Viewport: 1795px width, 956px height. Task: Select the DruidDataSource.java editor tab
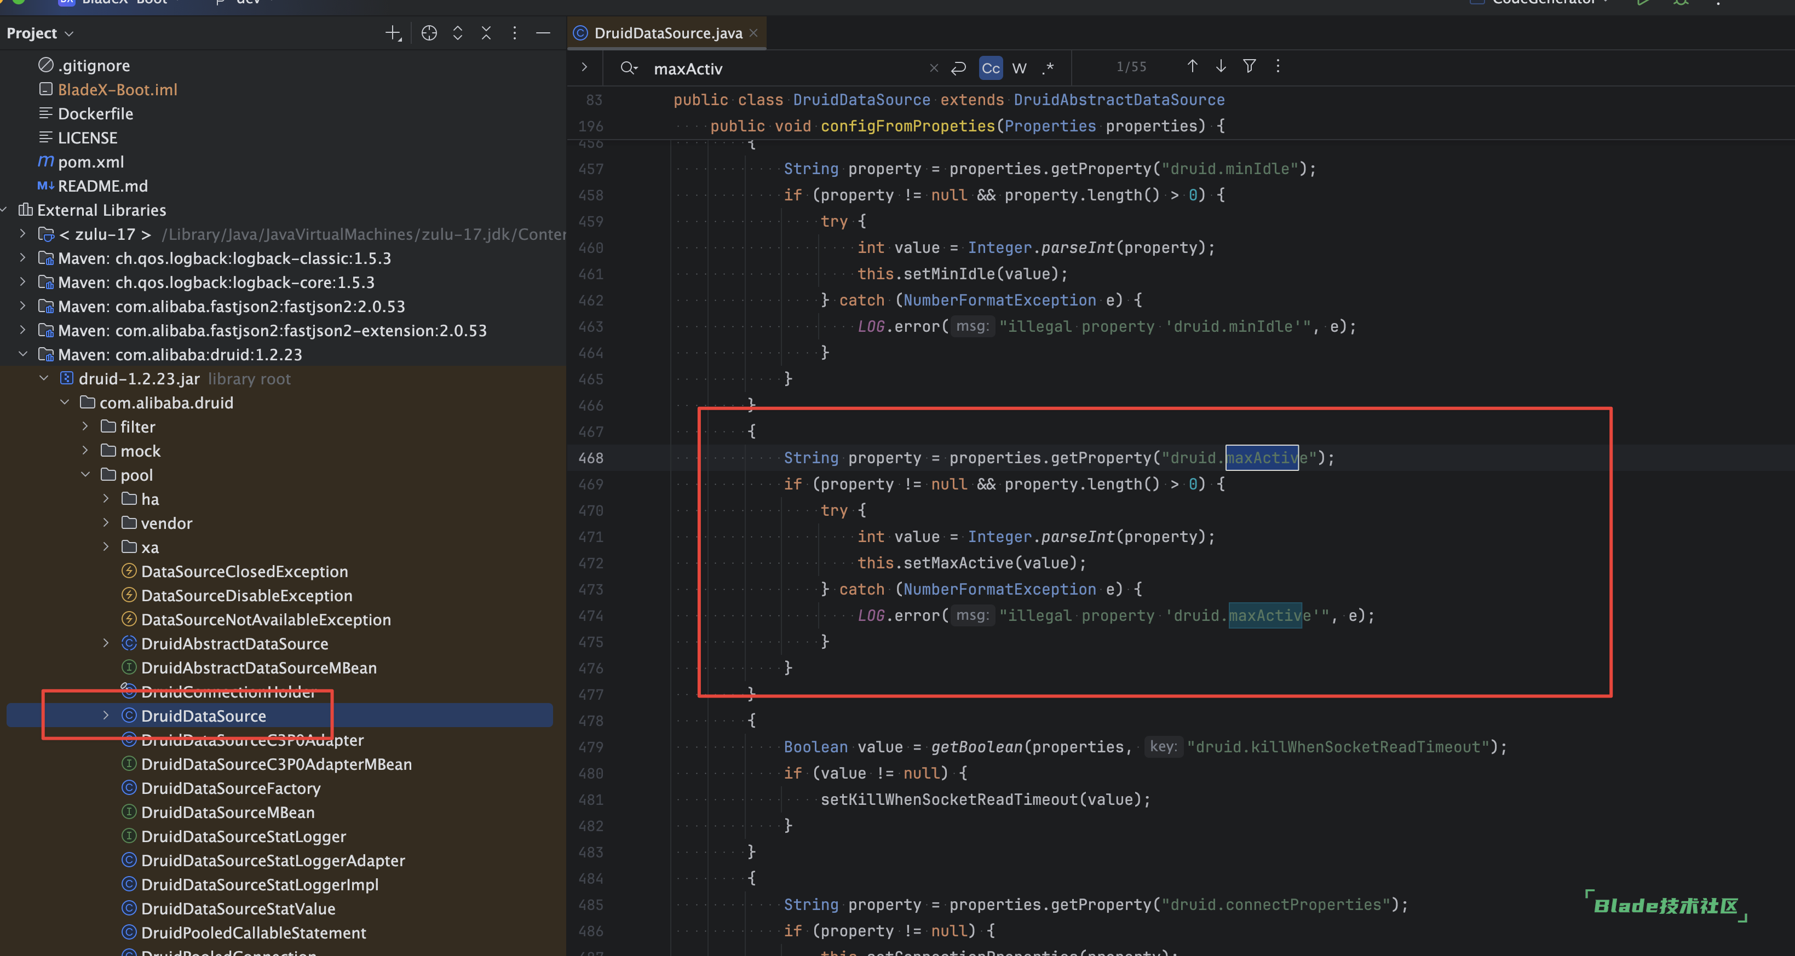pos(668,33)
